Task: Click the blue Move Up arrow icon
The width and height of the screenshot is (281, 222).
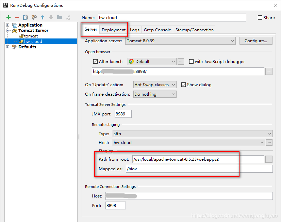Action: (43, 17)
